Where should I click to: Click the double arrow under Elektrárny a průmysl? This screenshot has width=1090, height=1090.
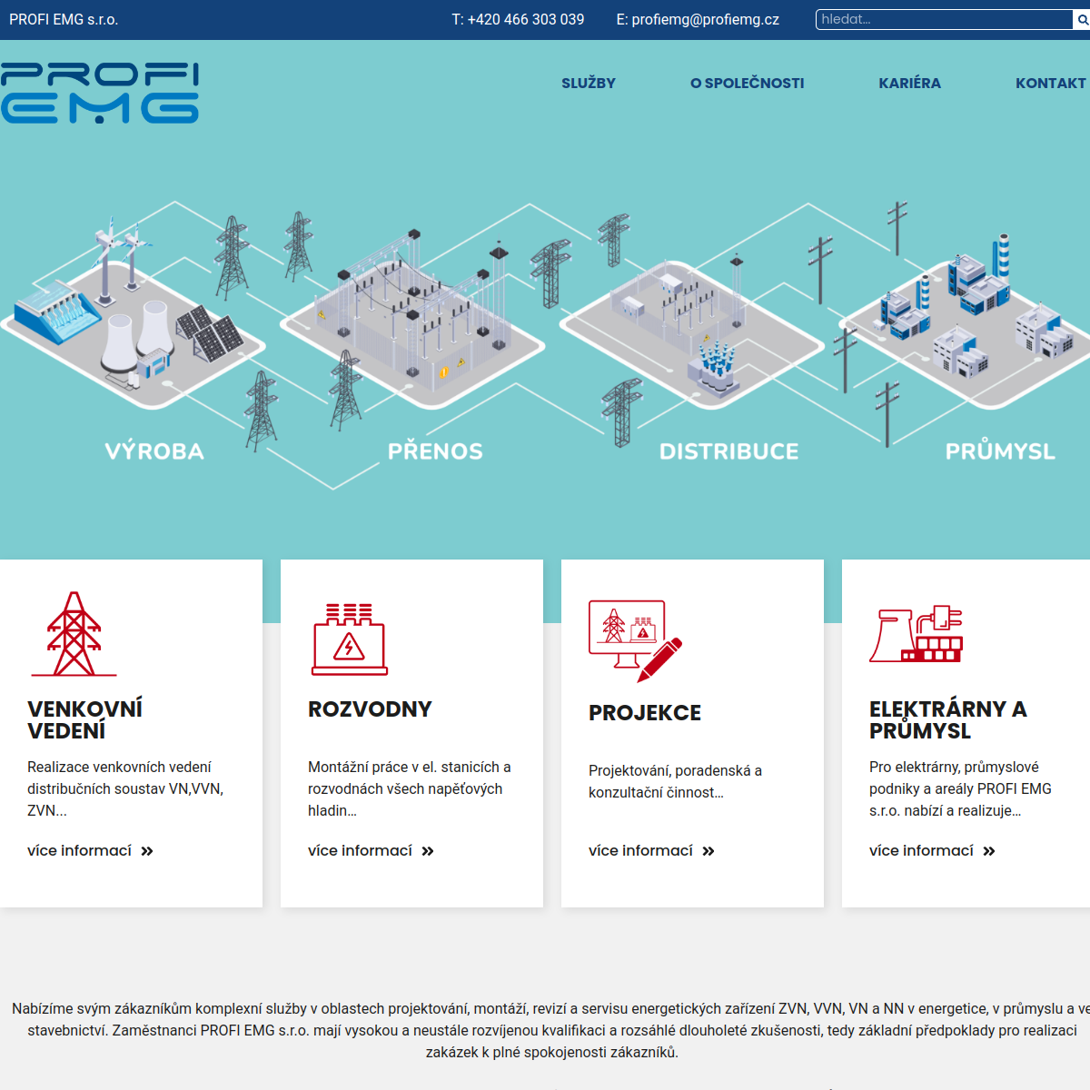pos(989,851)
